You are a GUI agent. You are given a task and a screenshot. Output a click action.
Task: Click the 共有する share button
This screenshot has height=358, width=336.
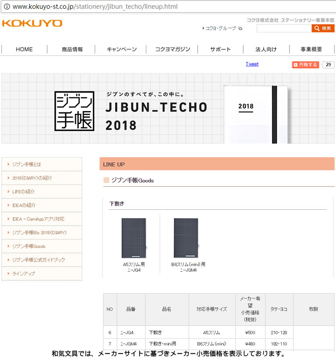point(305,65)
